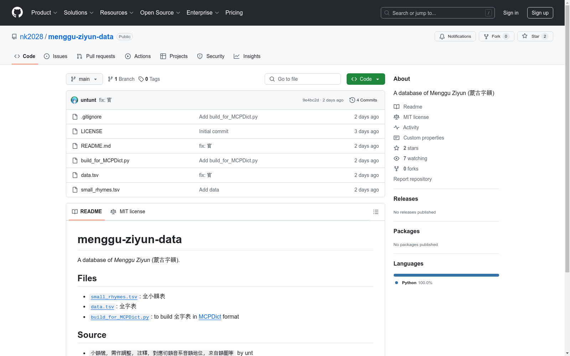This screenshot has height=356, width=570.
Task: Open the build_for_MCPDict.py file
Action: click(x=105, y=161)
